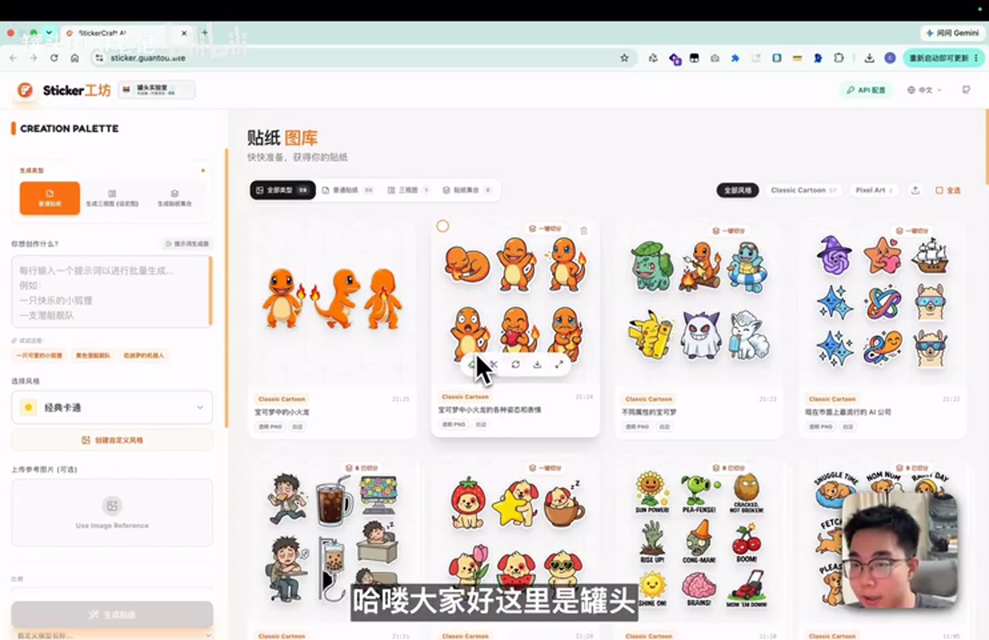Click the Sticker工坊 logo icon
Viewport: 989px width, 640px height.
point(25,90)
